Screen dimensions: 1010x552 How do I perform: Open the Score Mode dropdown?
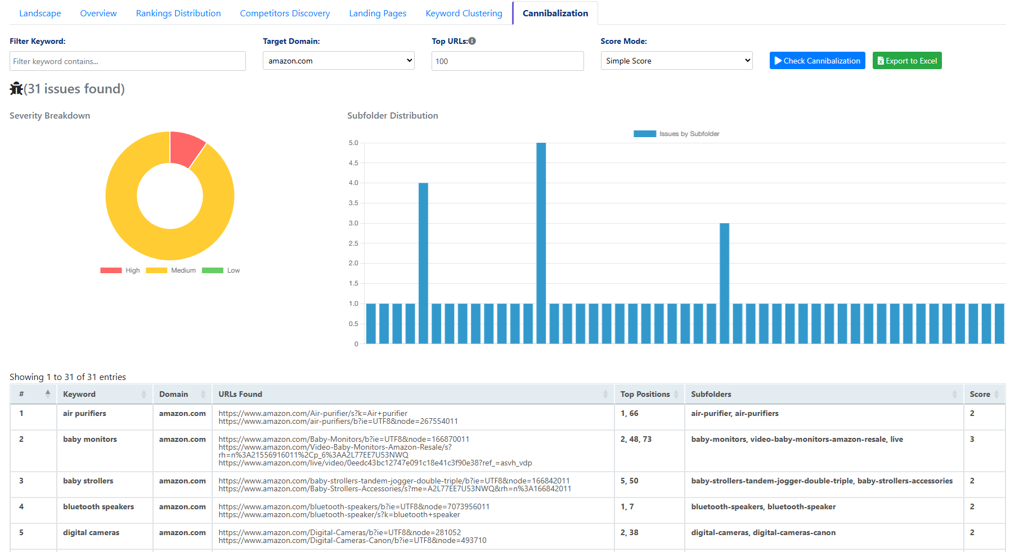click(x=676, y=61)
